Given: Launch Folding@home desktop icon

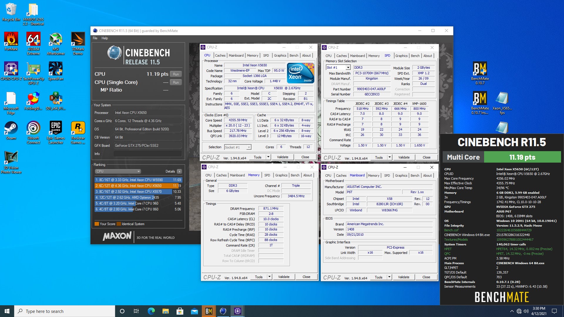Looking at the screenshot, I should click(x=33, y=101).
